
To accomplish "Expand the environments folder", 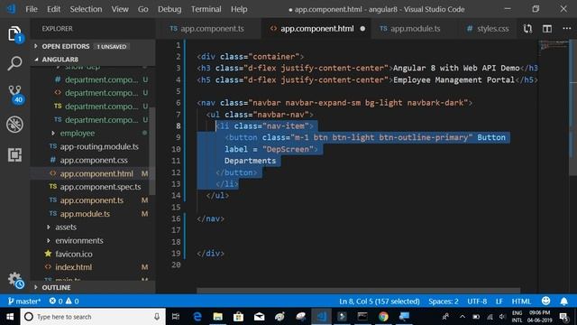I will pyautogui.click(x=79, y=240).
